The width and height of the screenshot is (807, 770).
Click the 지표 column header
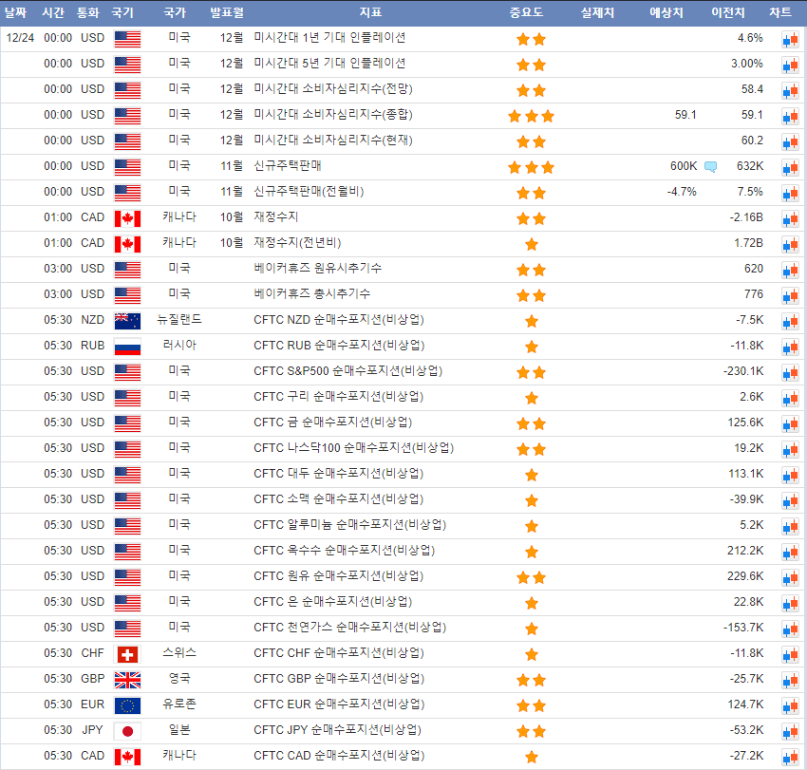tap(371, 12)
